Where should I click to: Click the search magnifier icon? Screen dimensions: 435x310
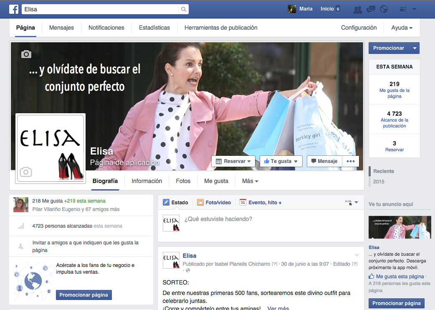point(183,9)
